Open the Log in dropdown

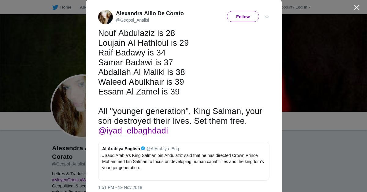click(x=303, y=7)
